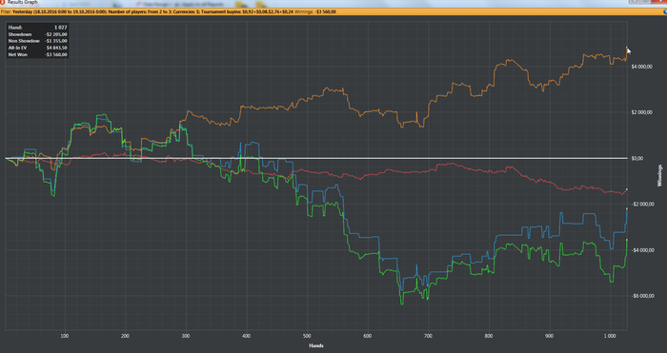The height and width of the screenshot is (353, 667).
Task: Click the Showdown value -$2 205,00
Action: click(x=55, y=34)
